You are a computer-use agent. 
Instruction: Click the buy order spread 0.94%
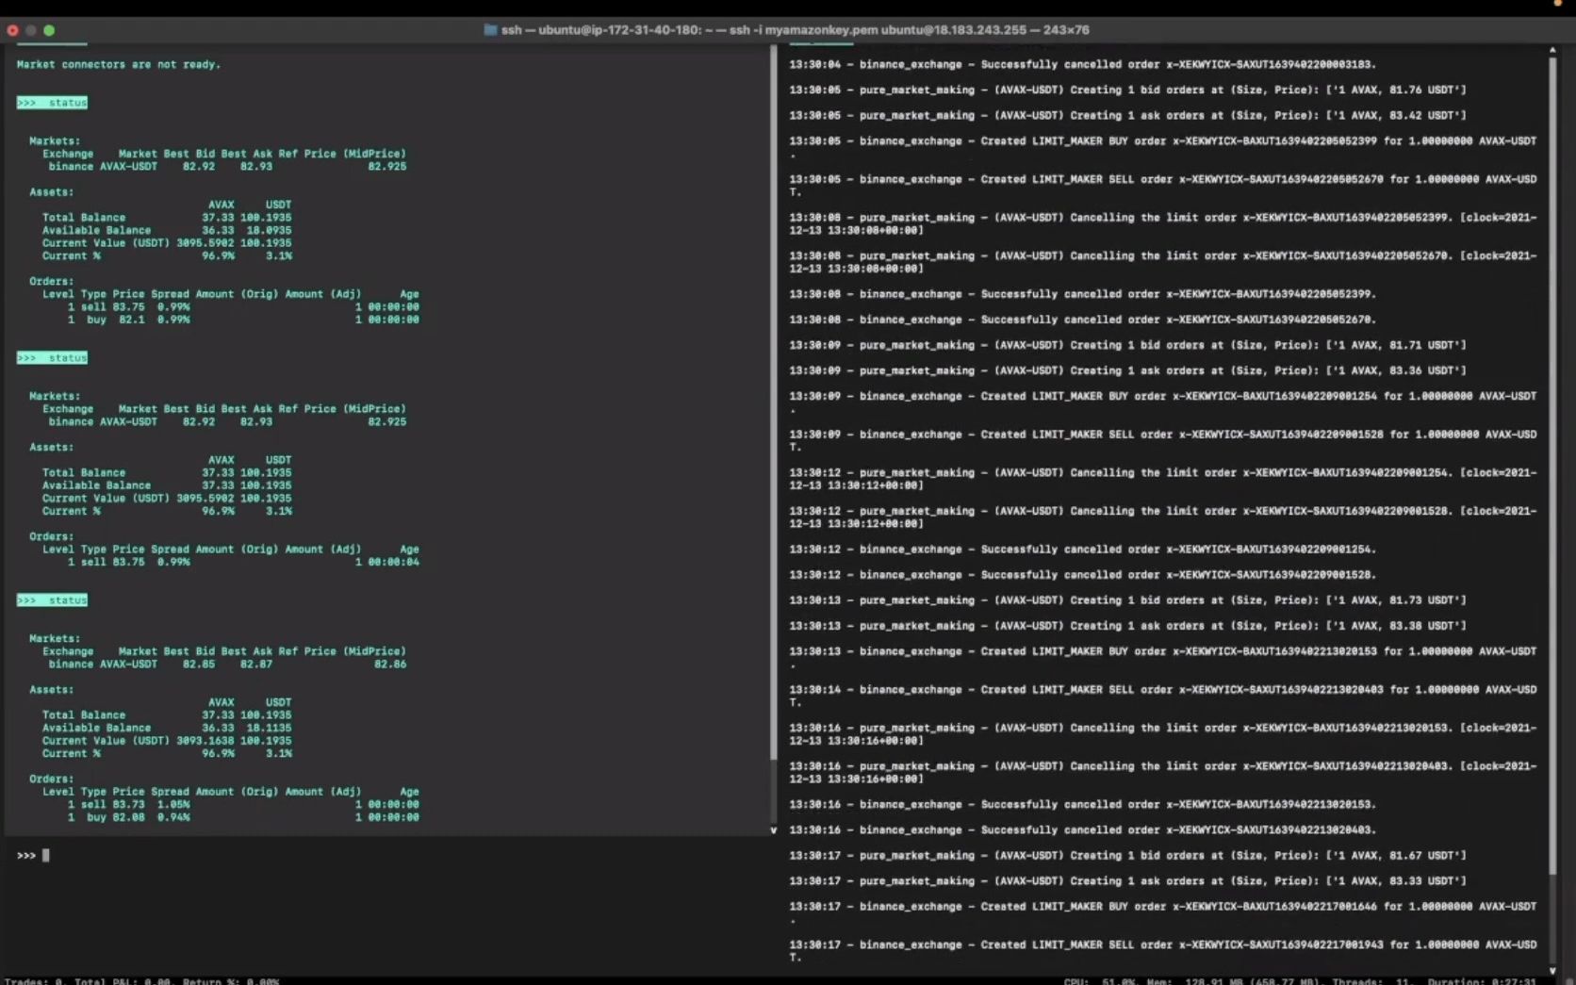173,817
